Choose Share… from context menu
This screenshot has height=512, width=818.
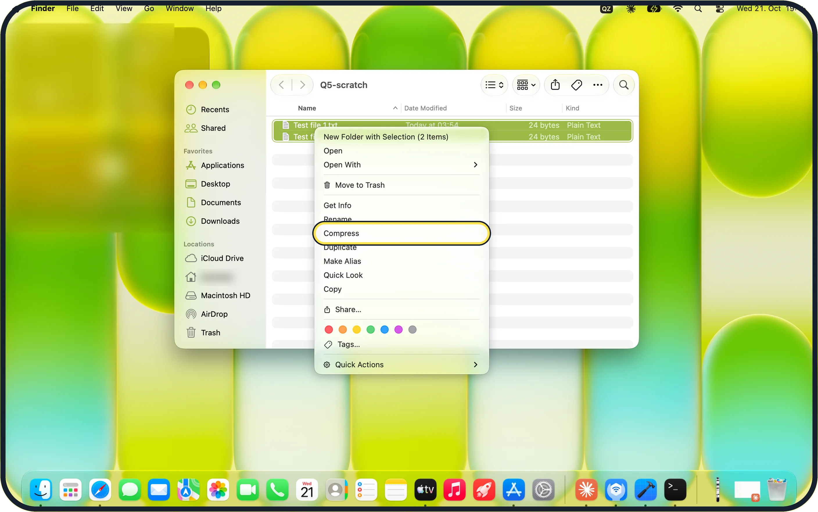401,309
